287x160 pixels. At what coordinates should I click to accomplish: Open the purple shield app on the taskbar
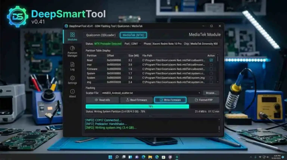point(170,157)
